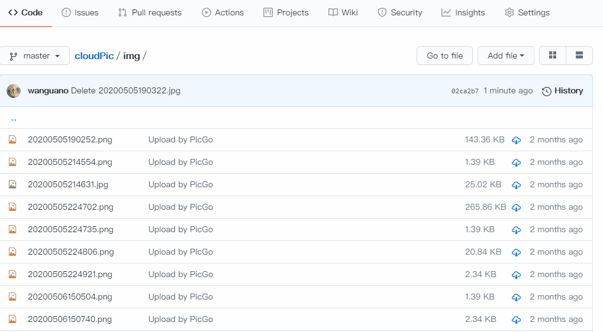
Task: Click image icon next to 20200505224806.png
Action: point(12,252)
